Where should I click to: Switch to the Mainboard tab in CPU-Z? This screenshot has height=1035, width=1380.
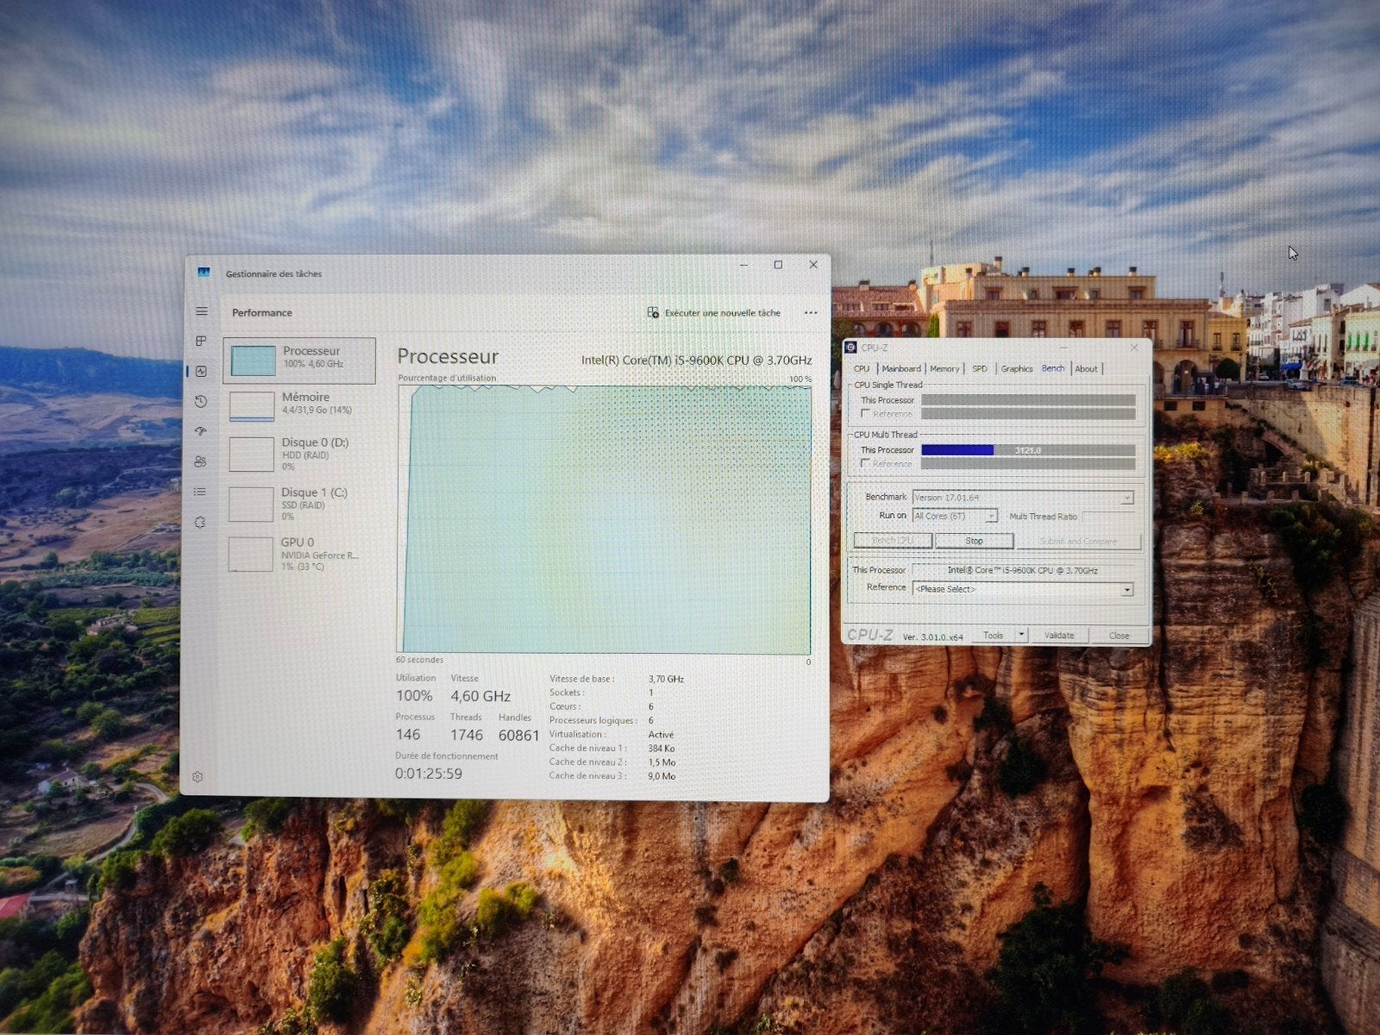(x=901, y=368)
